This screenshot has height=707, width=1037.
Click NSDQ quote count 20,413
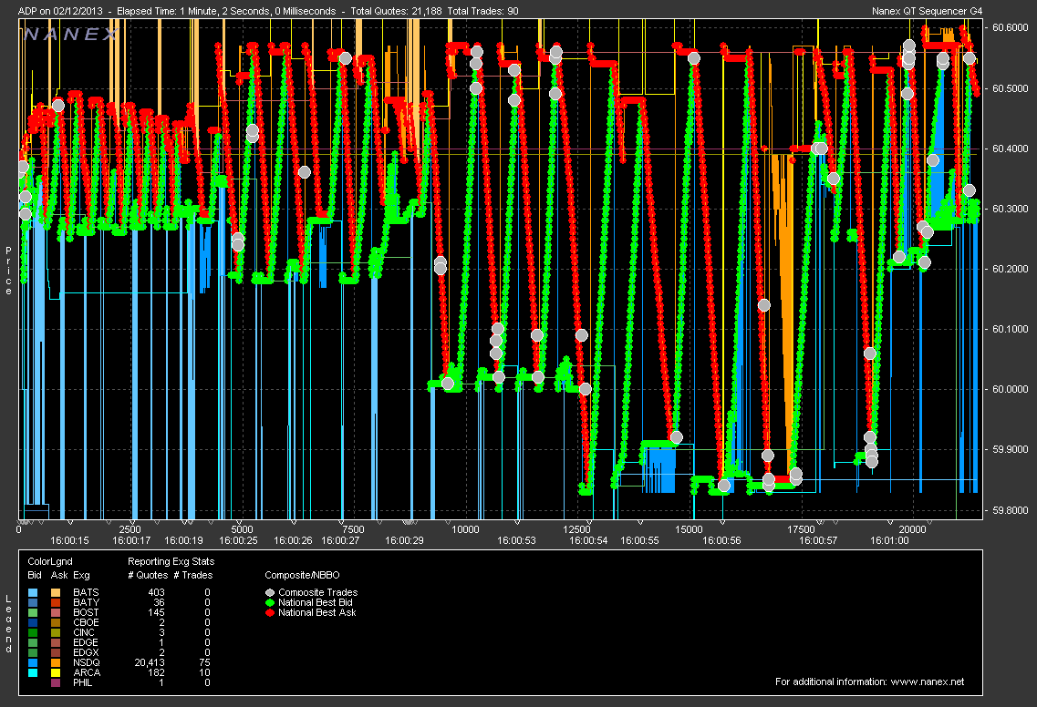[150, 662]
